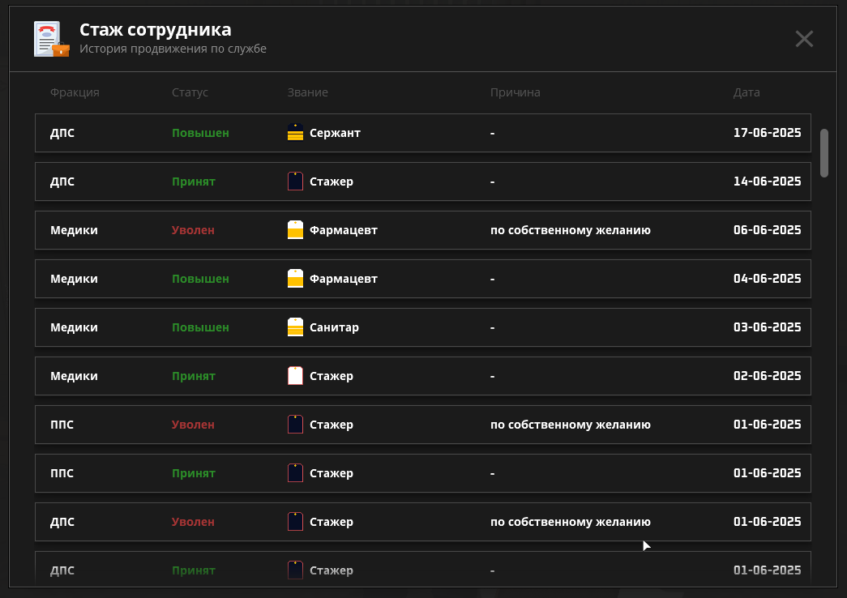Image resolution: width=847 pixels, height=598 pixels.
Task: Click the employee record icon in header
Action: point(51,39)
